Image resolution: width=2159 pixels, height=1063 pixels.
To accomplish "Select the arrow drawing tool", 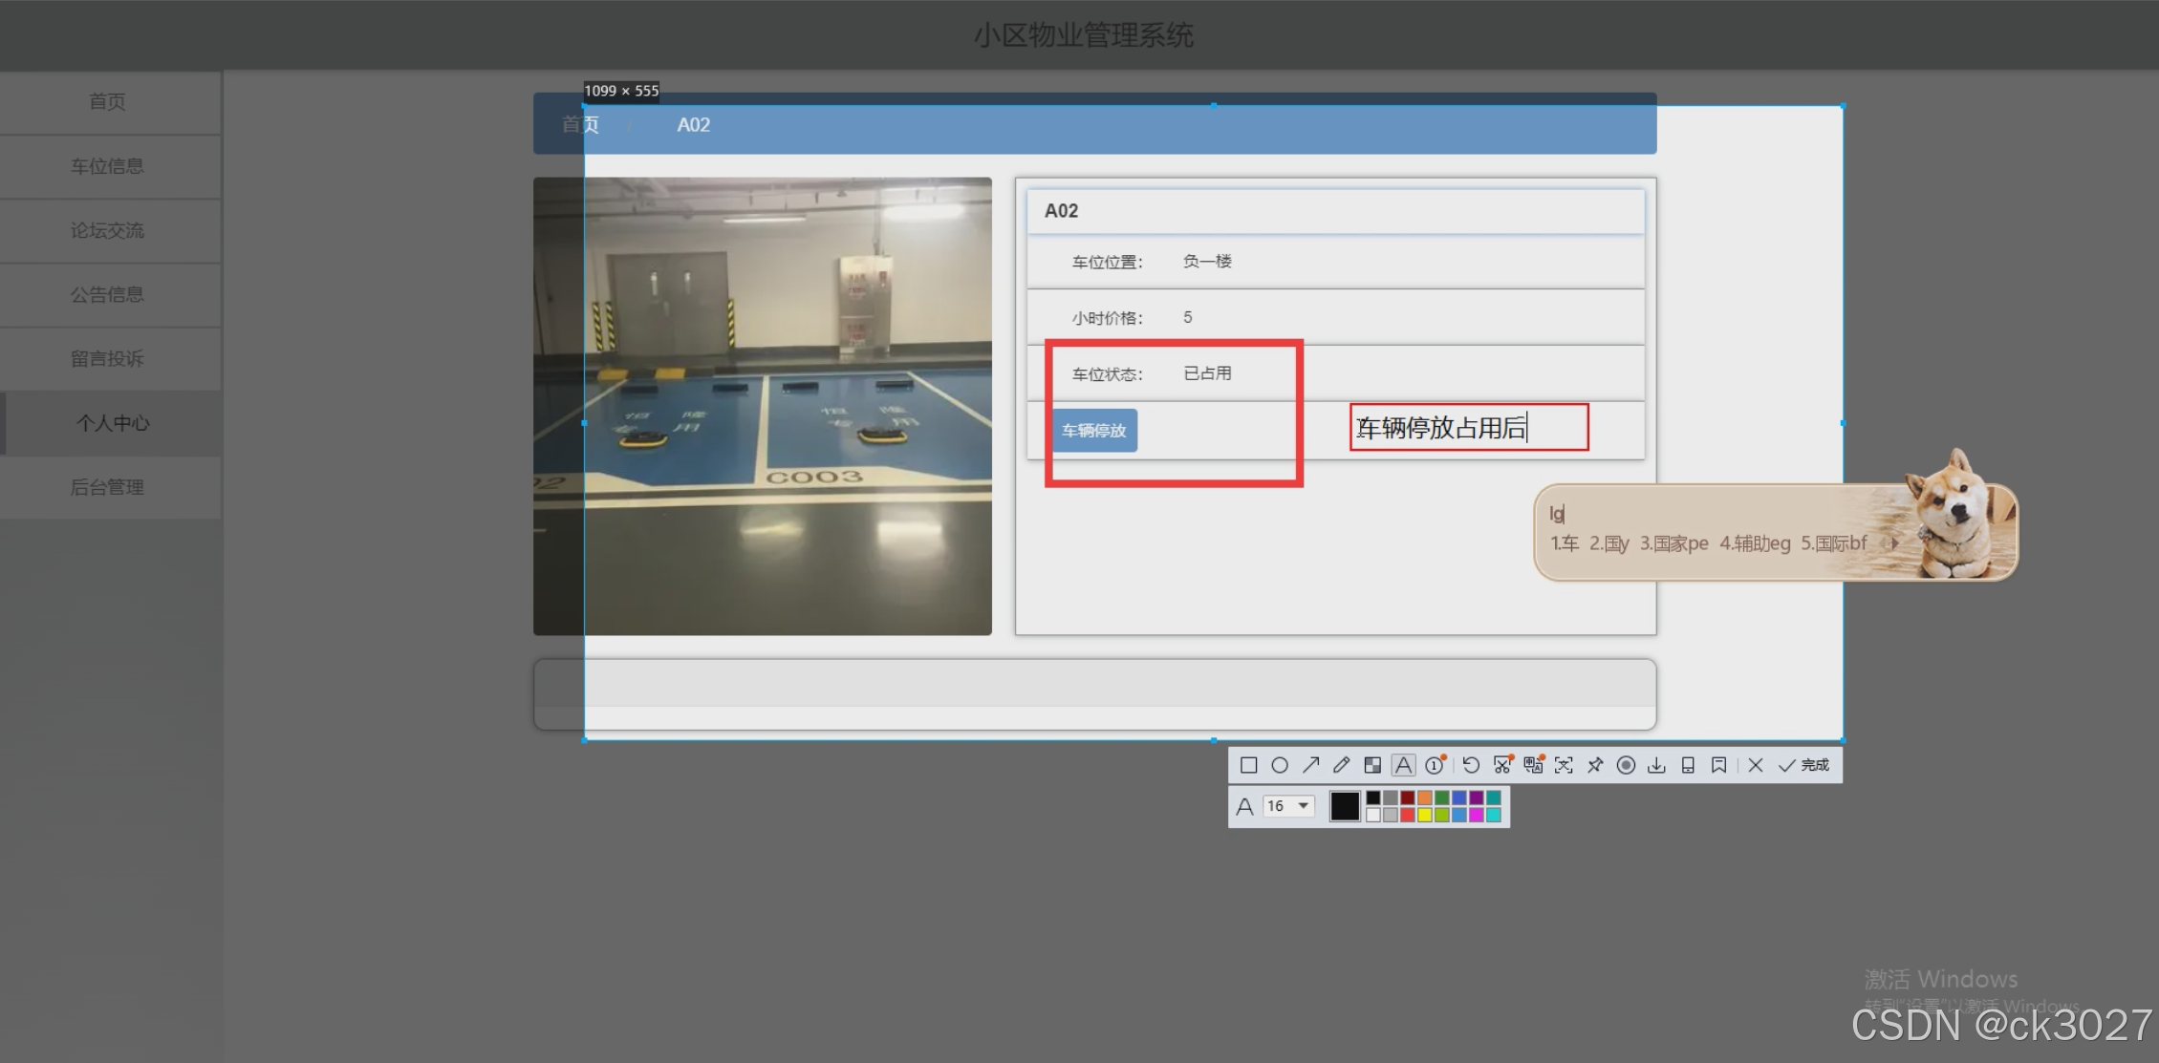I will point(1310,765).
